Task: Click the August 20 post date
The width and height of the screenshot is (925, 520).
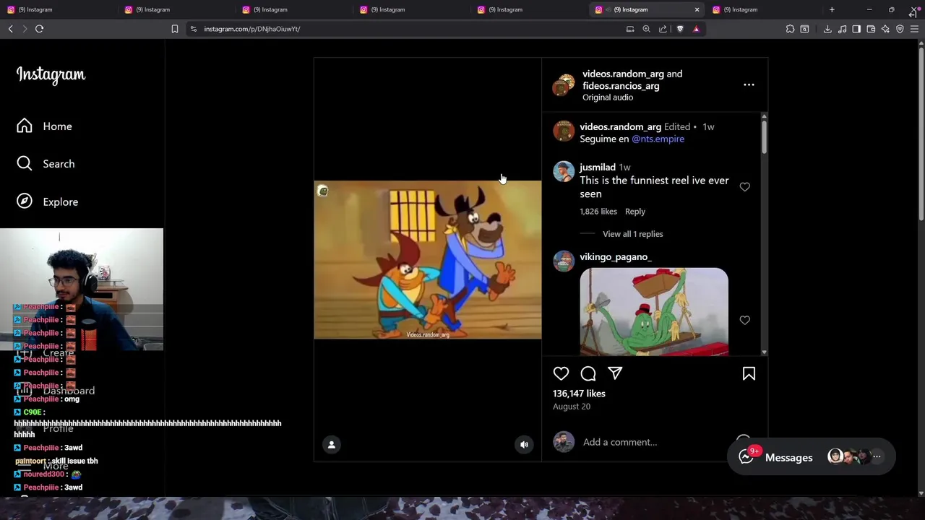Action: click(572, 407)
